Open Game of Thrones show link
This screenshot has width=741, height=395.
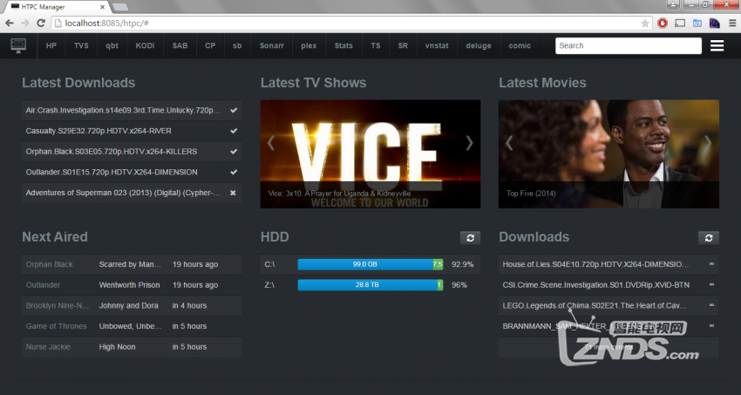tap(57, 326)
